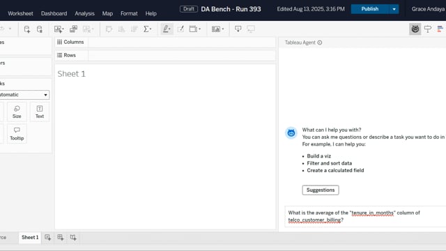Click the 'Filter and sort data' bullet text

point(330,163)
